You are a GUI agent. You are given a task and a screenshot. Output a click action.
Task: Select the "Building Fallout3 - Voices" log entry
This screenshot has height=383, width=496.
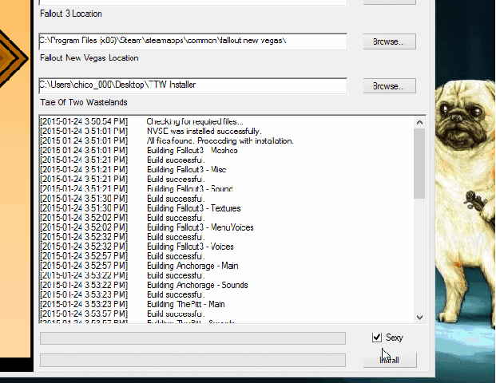pos(190,247)
